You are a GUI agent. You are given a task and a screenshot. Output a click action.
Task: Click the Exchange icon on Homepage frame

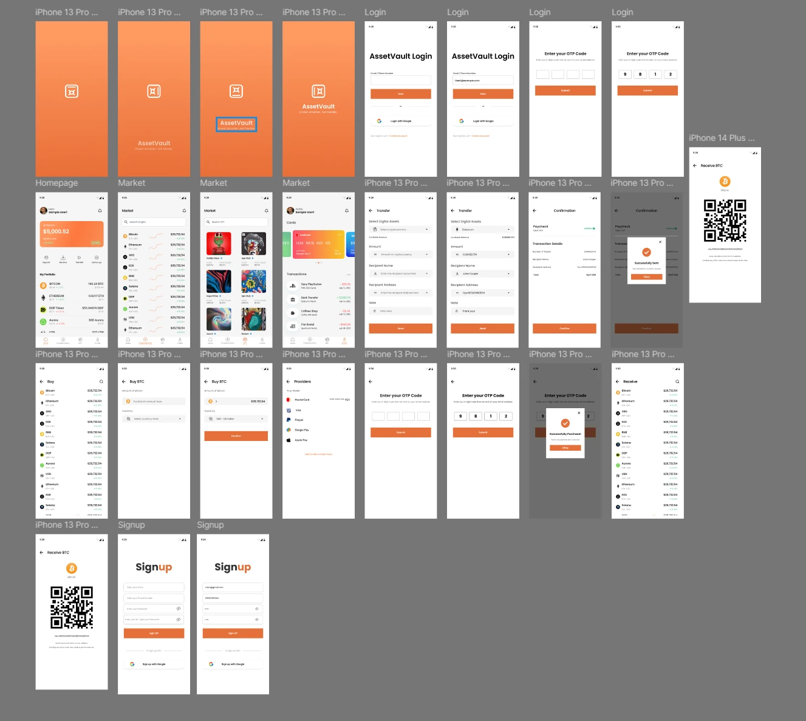pyautogui.click(x=97, y=258)
